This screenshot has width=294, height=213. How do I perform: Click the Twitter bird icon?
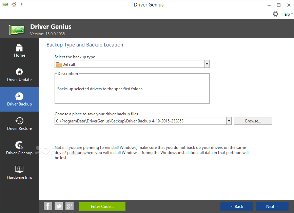tap(59, 206)
